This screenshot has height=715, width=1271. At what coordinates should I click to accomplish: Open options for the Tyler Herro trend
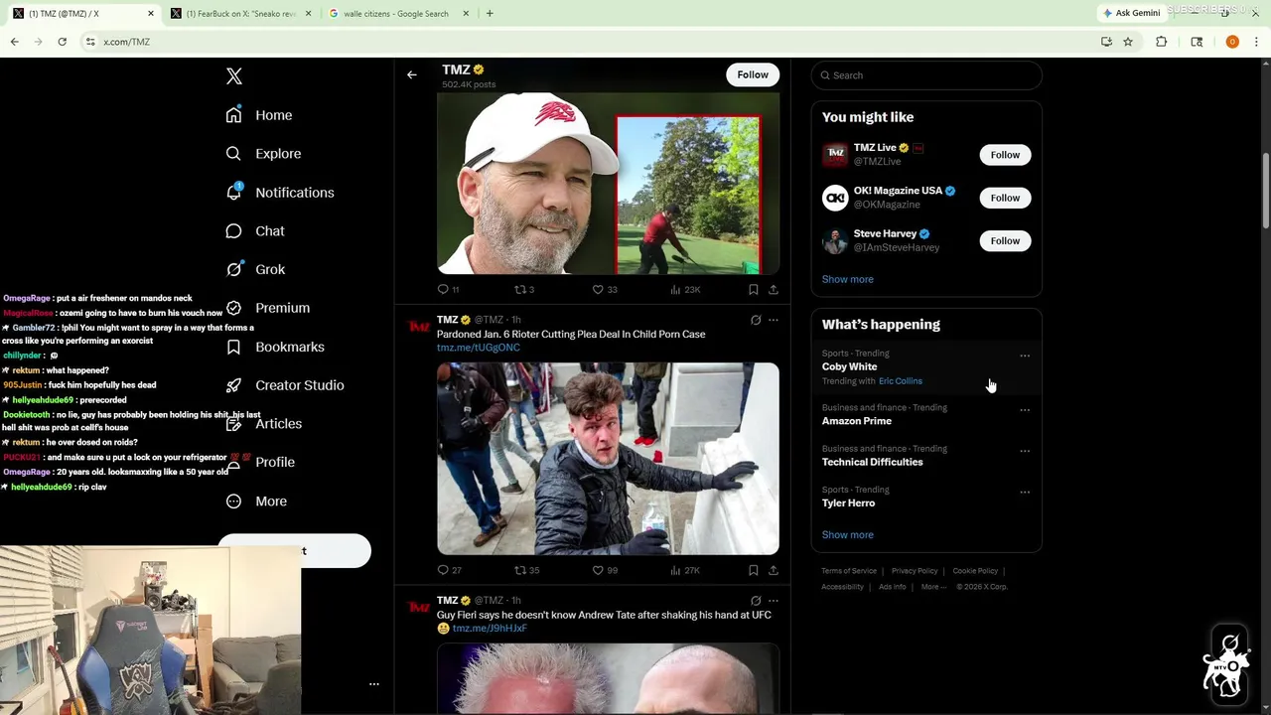pyautogui.click(x=1025, y=492)
